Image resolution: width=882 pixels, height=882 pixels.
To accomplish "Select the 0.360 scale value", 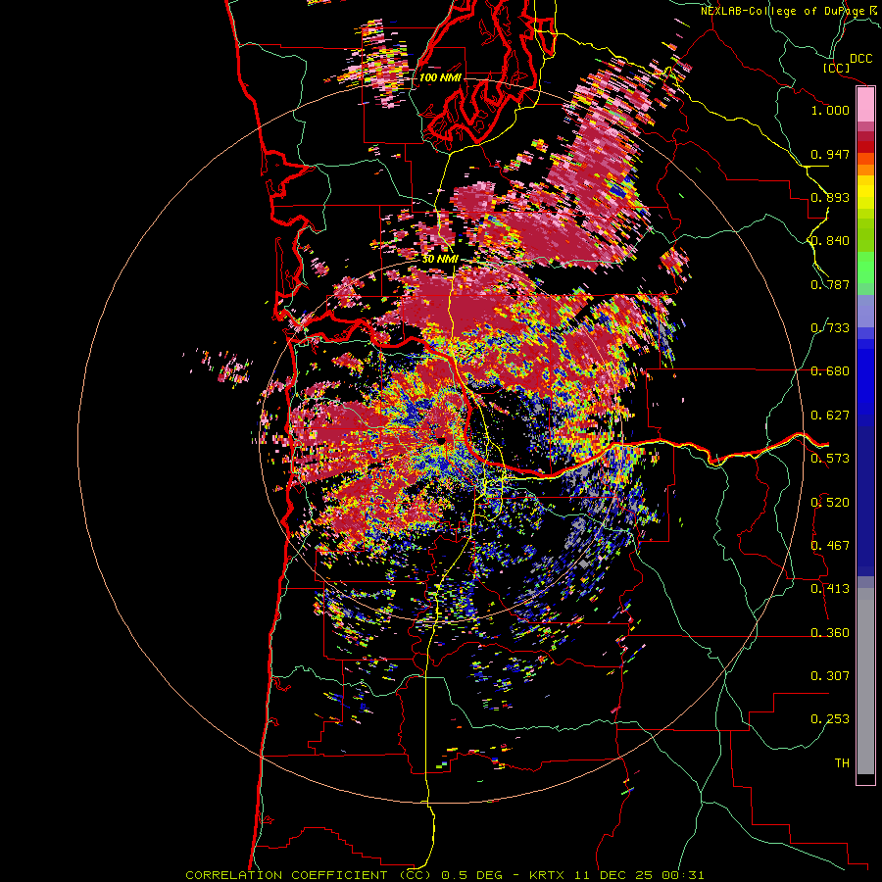I will (830, 633).
